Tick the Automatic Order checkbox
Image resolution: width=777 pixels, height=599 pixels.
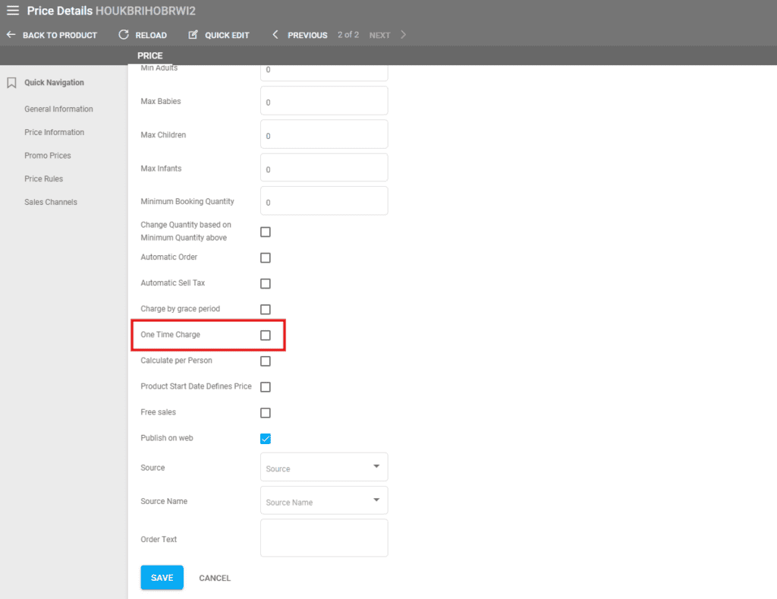point(266,257)
